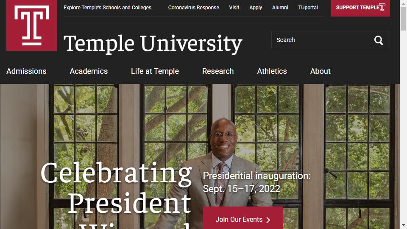Click the chevron arrow on Join Our Events

point(268,220)
